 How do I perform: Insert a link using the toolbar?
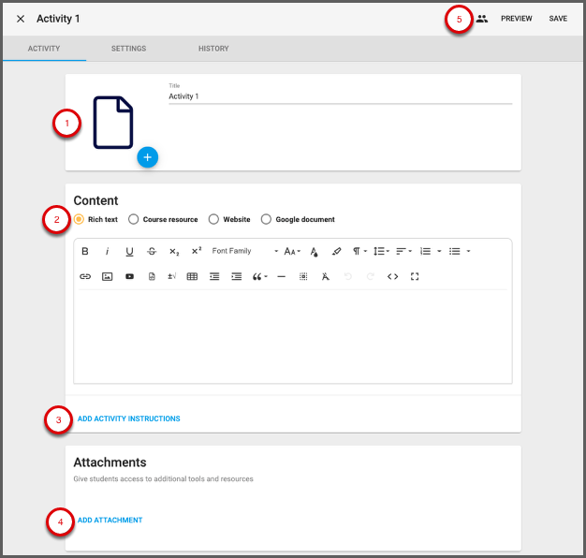(85, 277)
